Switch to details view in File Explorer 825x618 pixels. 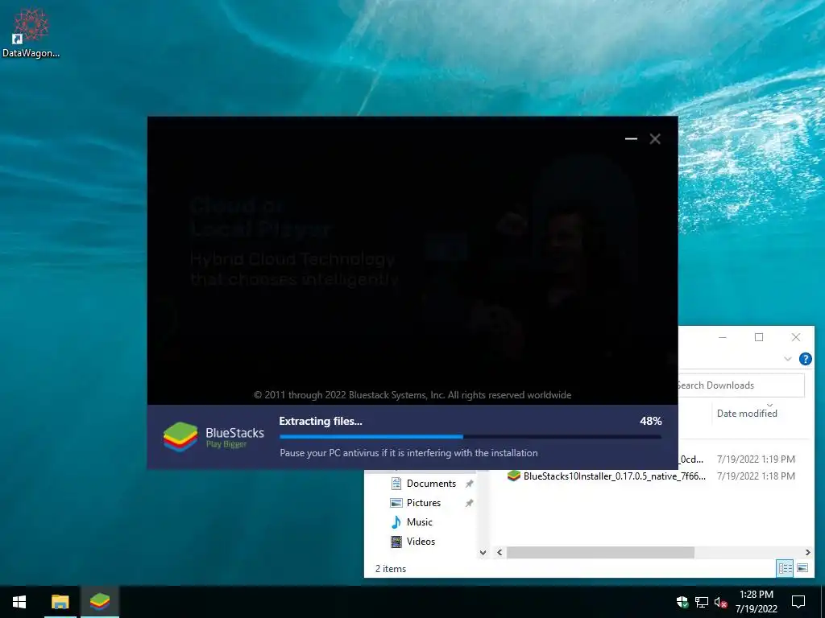pyautogui.click(x=785, y=568)
